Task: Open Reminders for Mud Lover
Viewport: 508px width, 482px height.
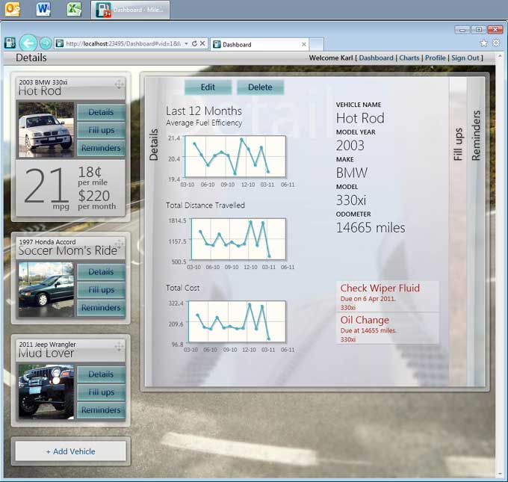Action: coord(101,410)
